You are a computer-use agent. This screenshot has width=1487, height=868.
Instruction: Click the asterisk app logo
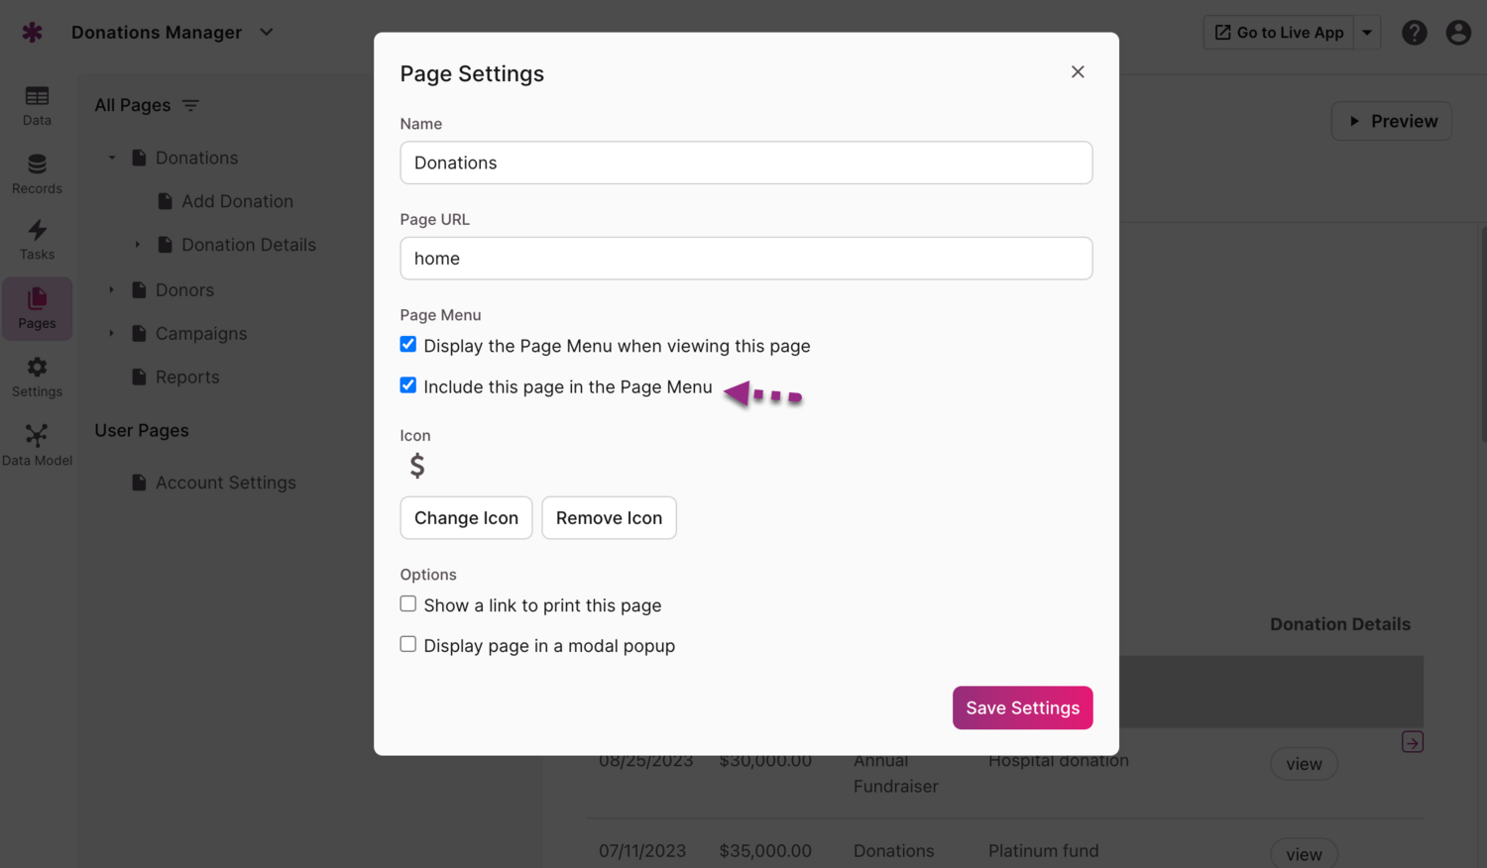[x=32, y=32]
